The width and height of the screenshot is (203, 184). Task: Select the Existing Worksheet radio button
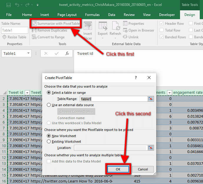tap(49, 142)
